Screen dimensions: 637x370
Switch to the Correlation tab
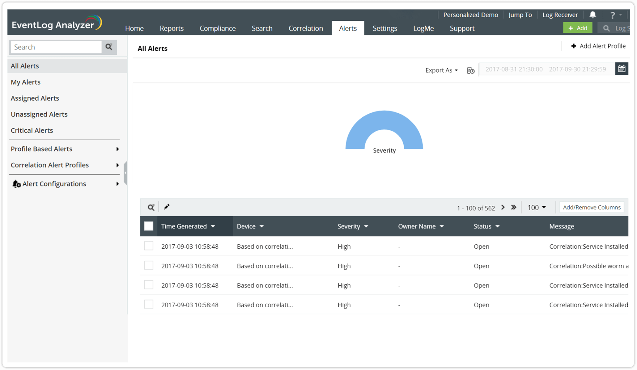(305, 28)
